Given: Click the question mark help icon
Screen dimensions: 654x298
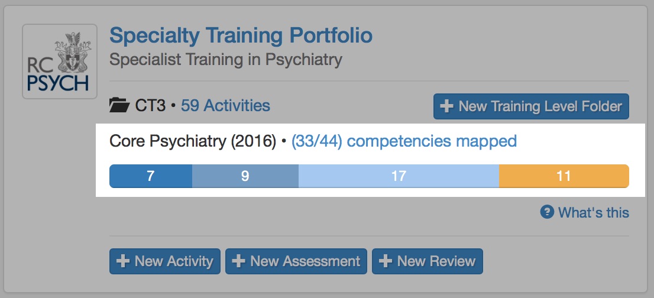Looking at the screenshot, I should coord(547,212).
